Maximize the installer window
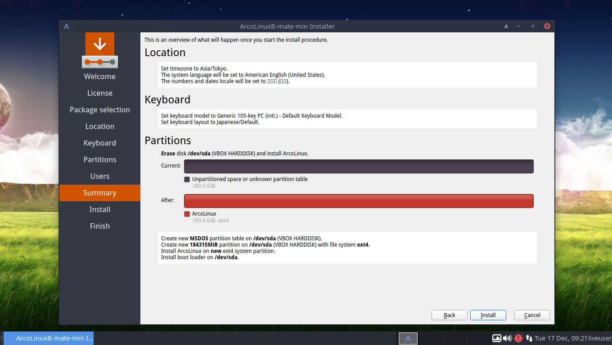This screenshot has height=345, width=612. tap(533, 26)
